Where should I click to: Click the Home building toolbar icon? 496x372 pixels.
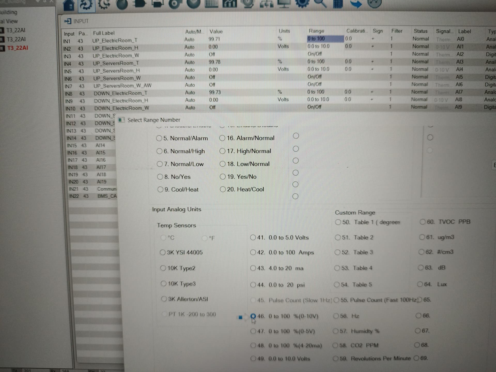(x=69, y=5)
